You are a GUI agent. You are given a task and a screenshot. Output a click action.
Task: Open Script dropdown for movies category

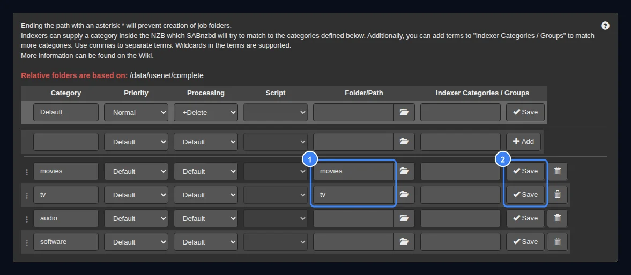[x=275, y=171]
